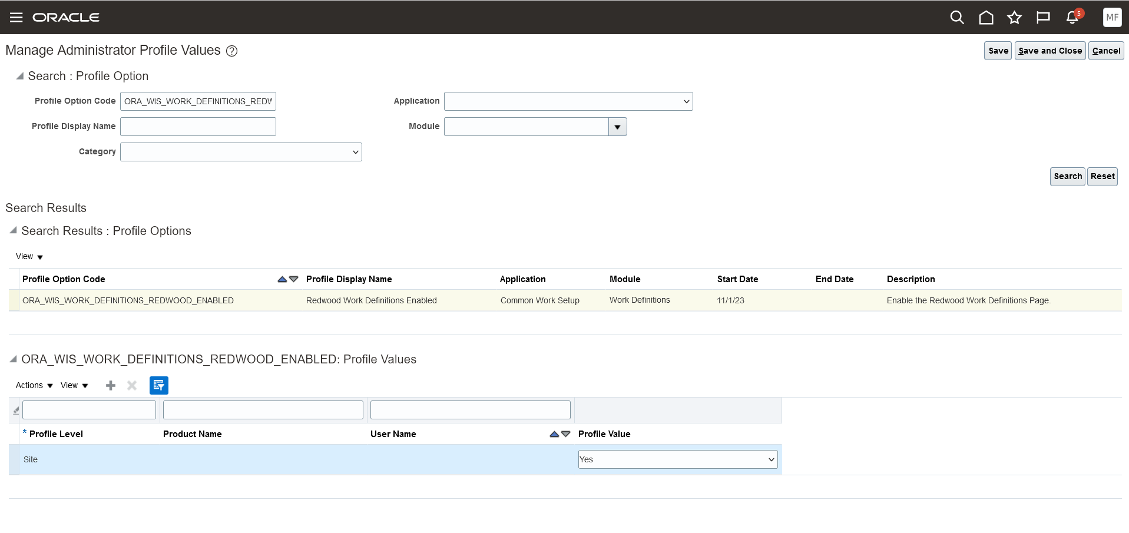Open Notifications bell showing 5 alerts
The width and height of the screenshot is (1129, 533).
[1071, 18]
